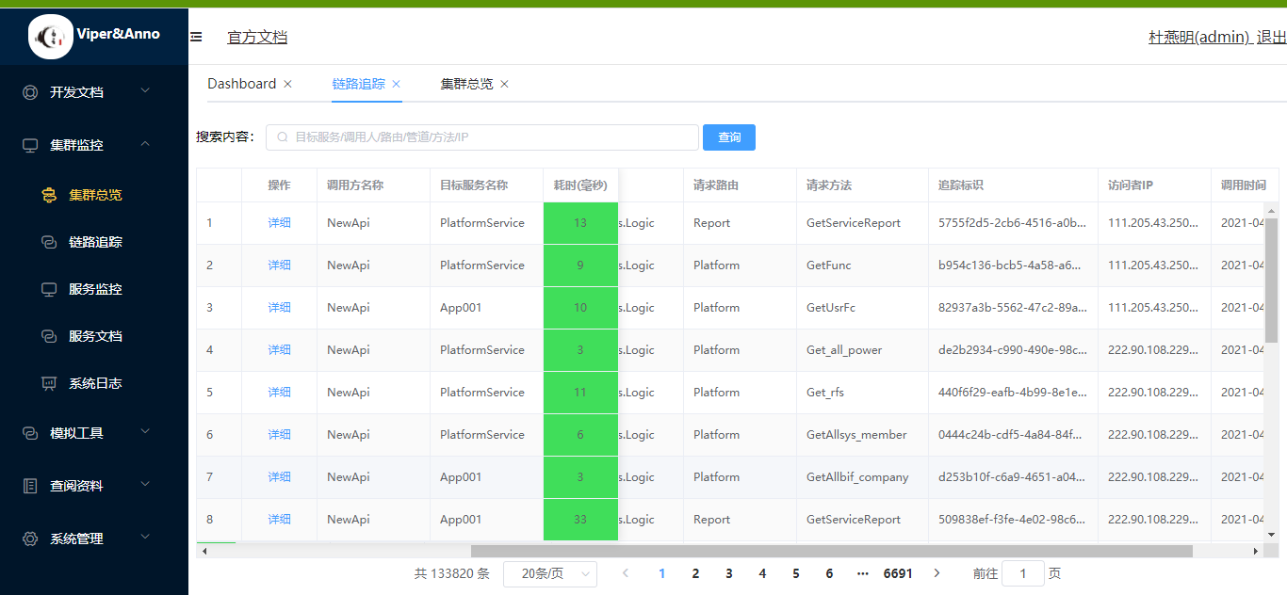Open 详细 for row 4
1287x595 pixels.
pos(280,350)
